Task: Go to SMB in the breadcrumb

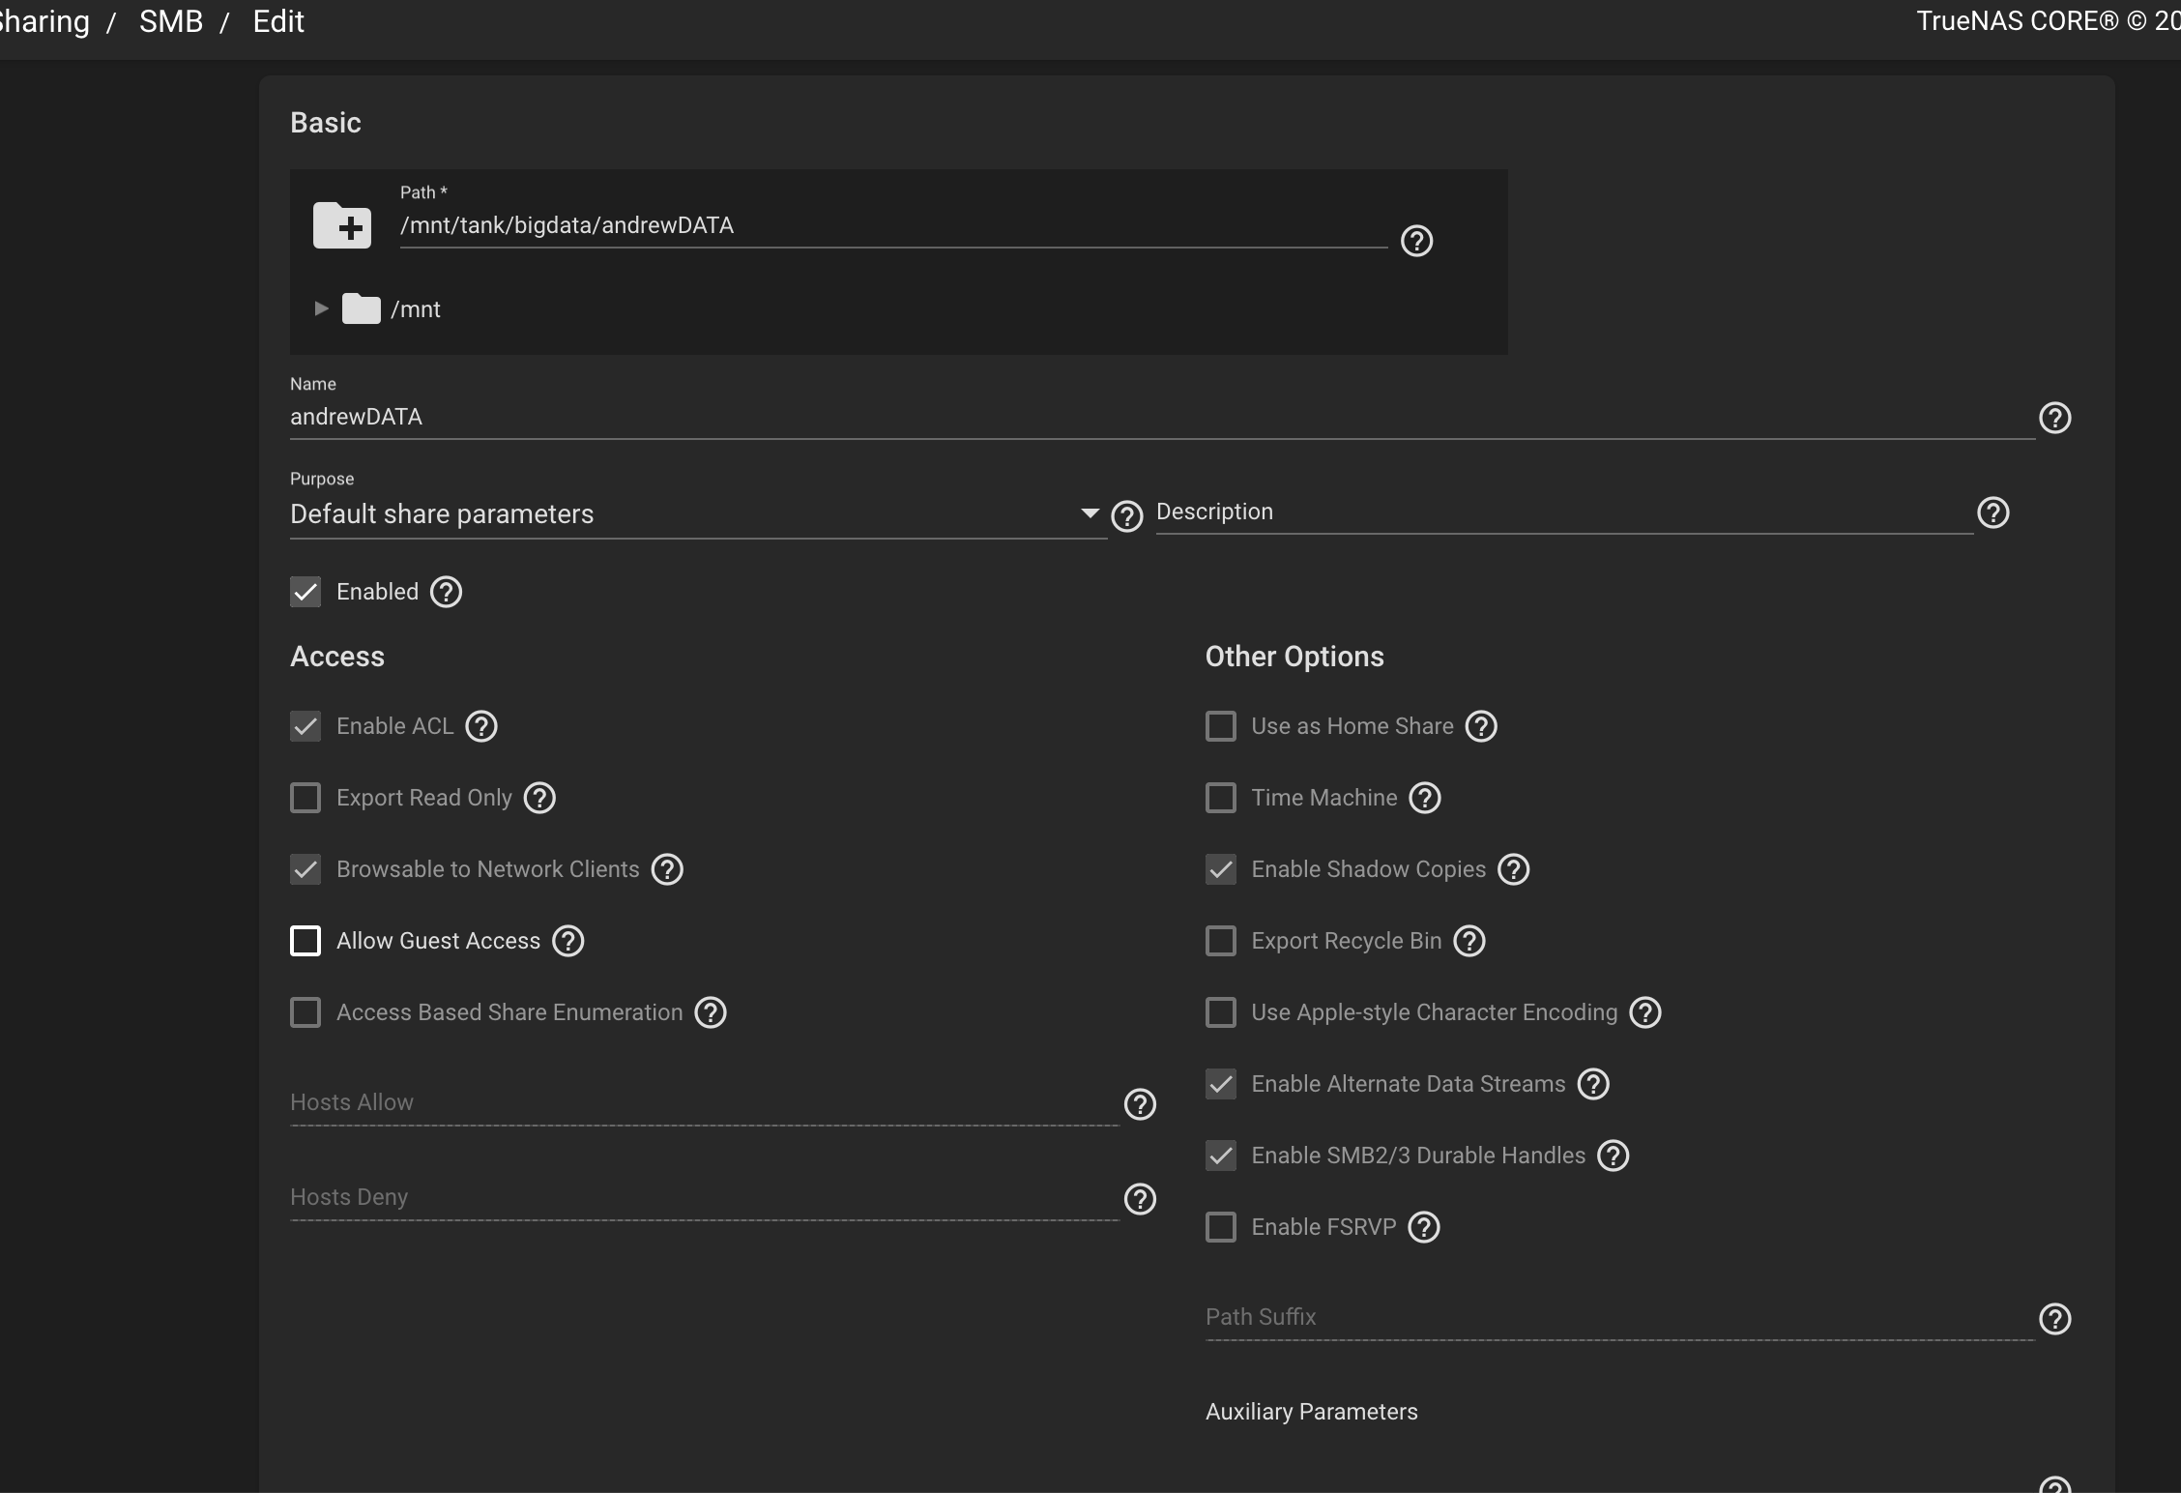Action: coord(171,21)
